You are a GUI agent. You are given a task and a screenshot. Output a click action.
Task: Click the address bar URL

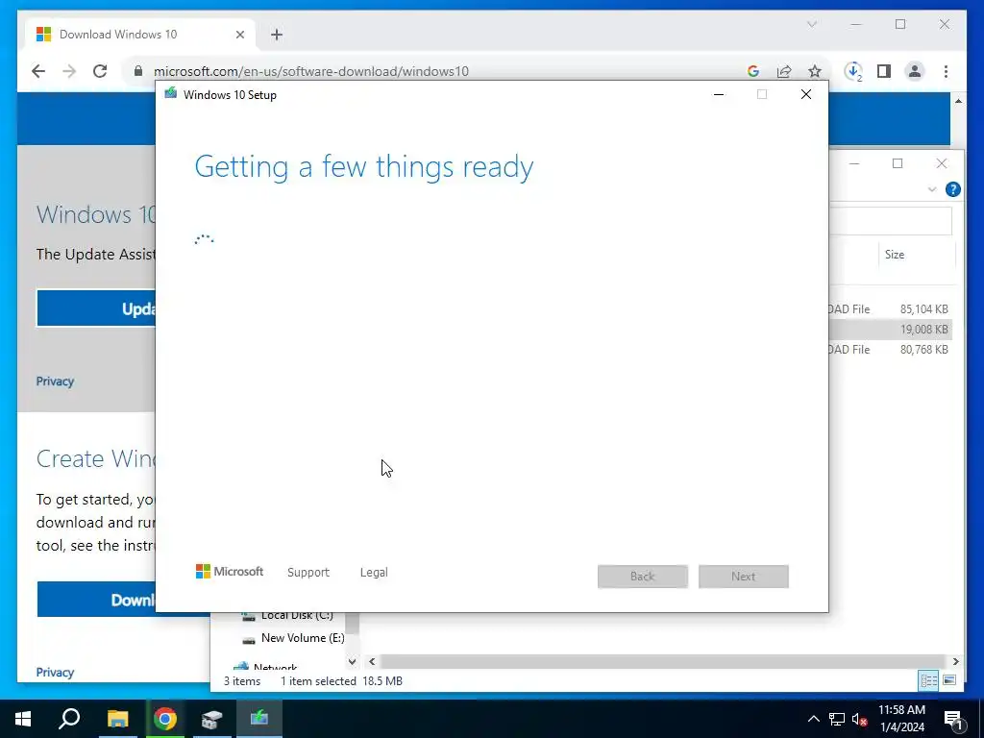point(311,71)
